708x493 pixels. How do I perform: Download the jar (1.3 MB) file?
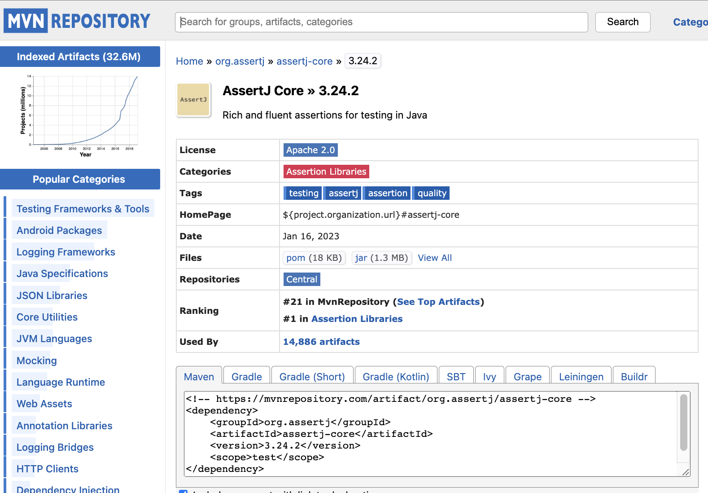(381, 258)
